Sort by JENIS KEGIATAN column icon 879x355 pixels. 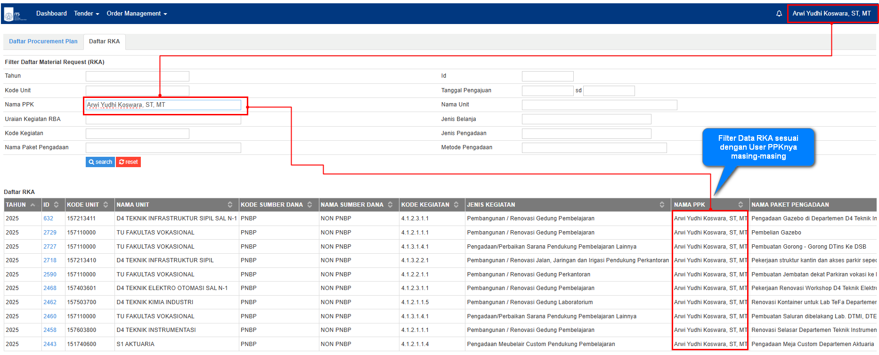coord(662,205)
